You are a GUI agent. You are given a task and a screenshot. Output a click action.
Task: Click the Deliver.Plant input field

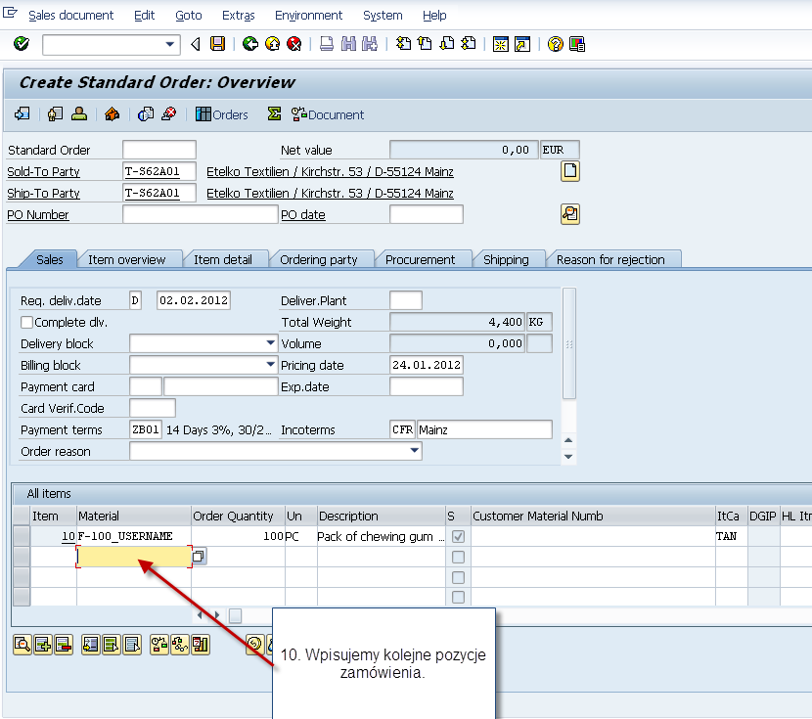(405, 300)
